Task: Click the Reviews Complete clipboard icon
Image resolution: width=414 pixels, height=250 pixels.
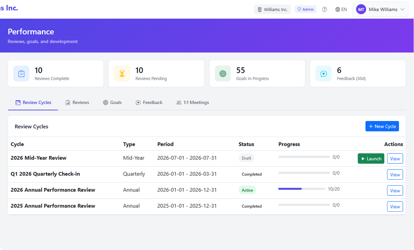Action: coord(21,73)
